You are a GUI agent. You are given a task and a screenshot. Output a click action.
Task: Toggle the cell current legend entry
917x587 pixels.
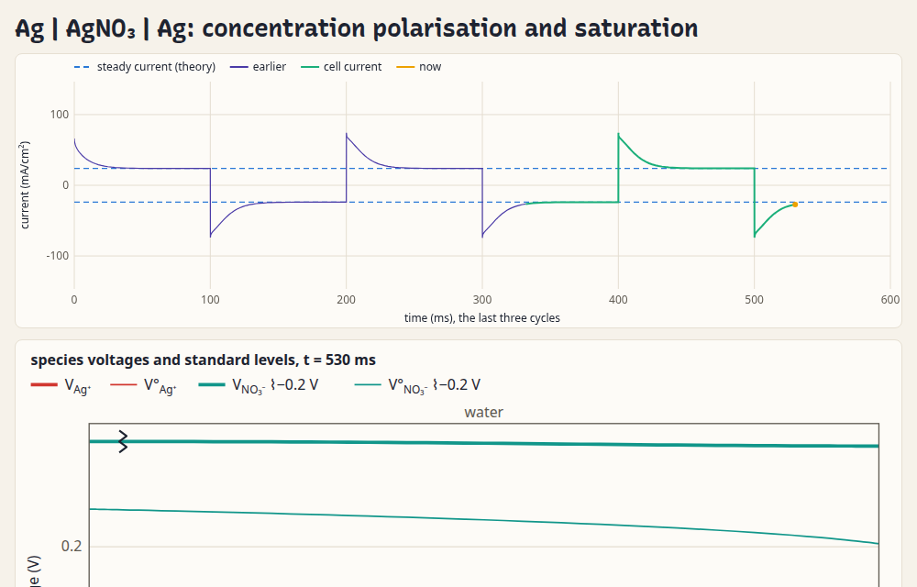coord(341,67)
